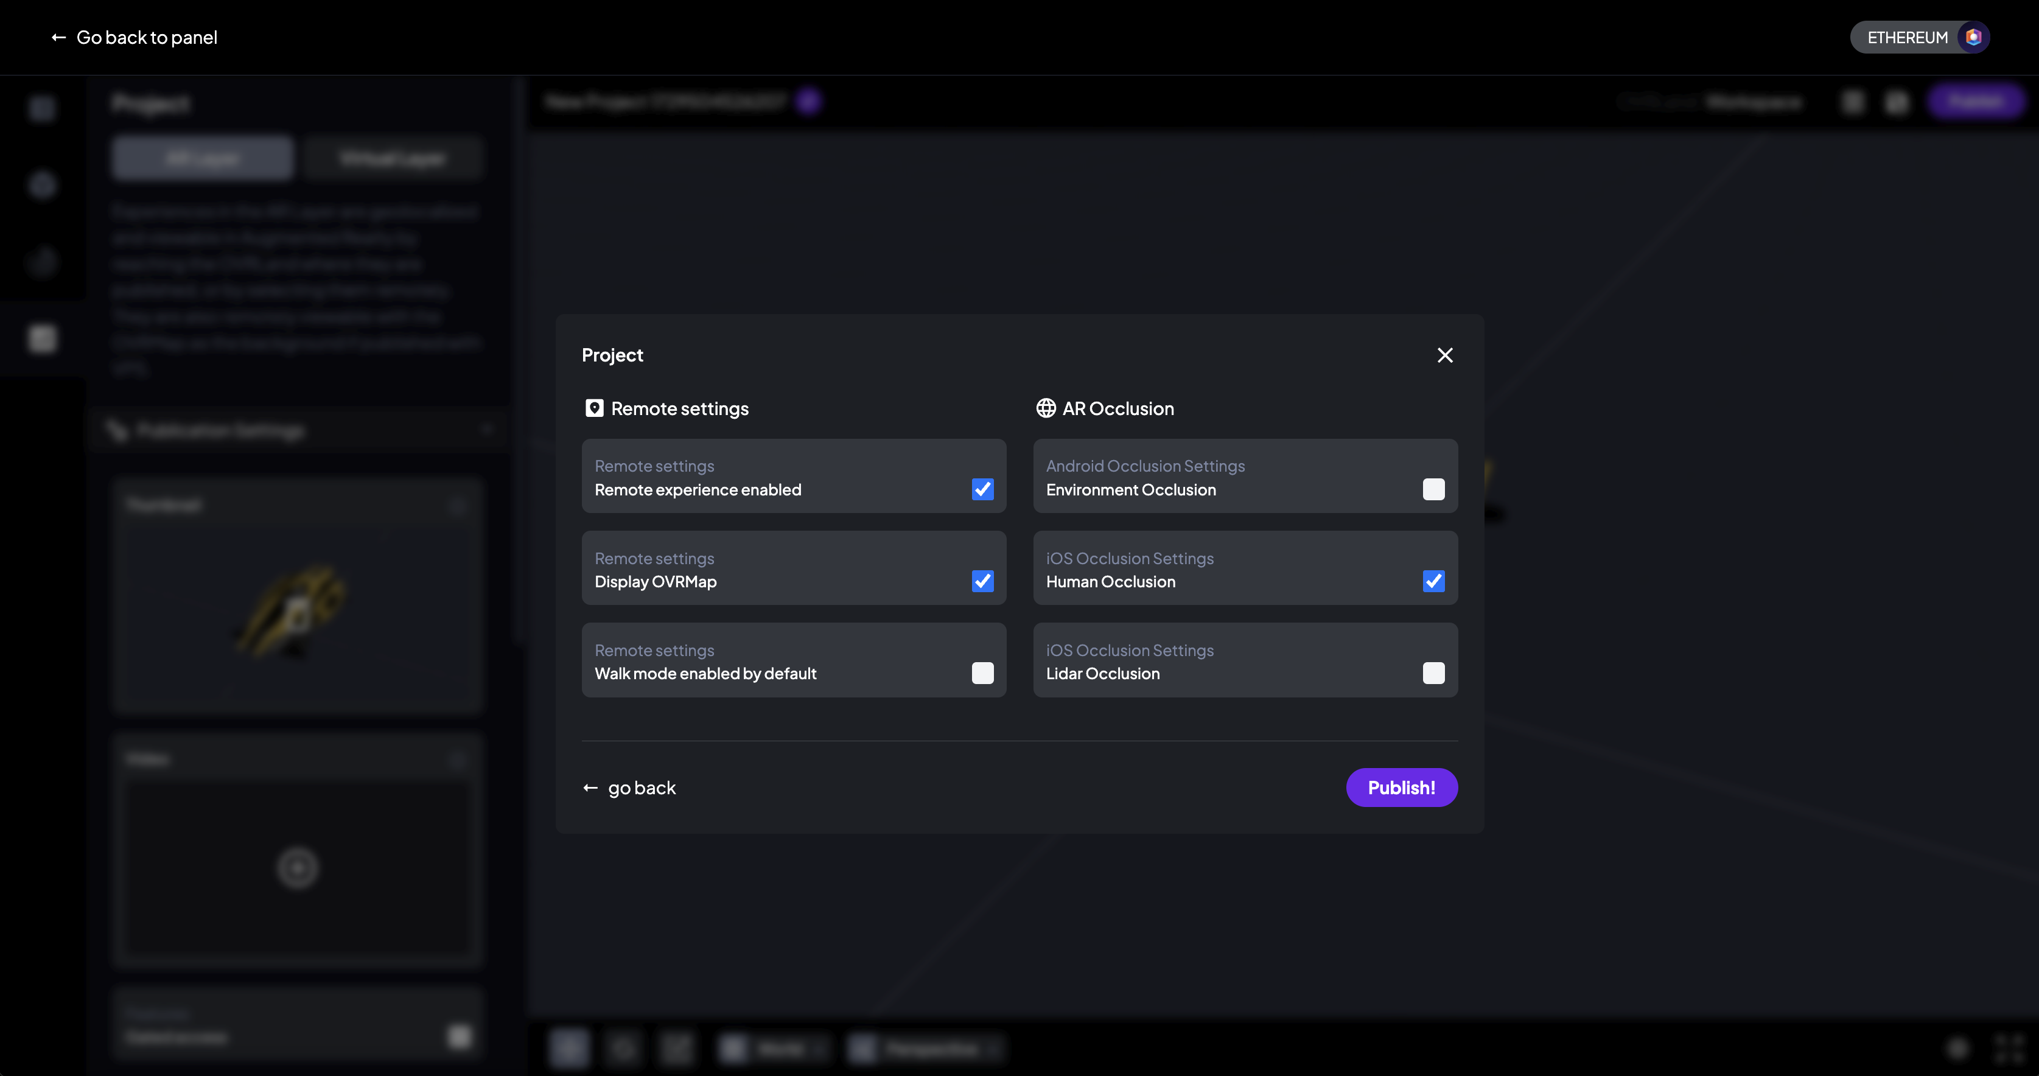This screenshot has height=1076, width=2039.
Task: Enable Walk mode enabled by default
Action: [982, 673]
